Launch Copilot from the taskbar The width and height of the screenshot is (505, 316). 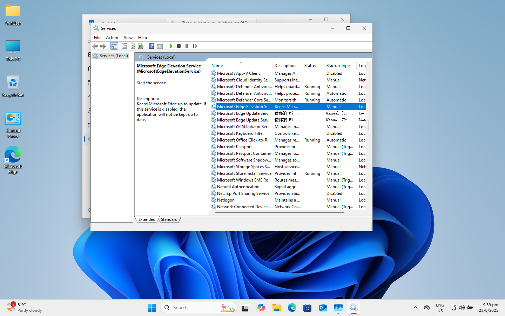click(x=261, y=308)
